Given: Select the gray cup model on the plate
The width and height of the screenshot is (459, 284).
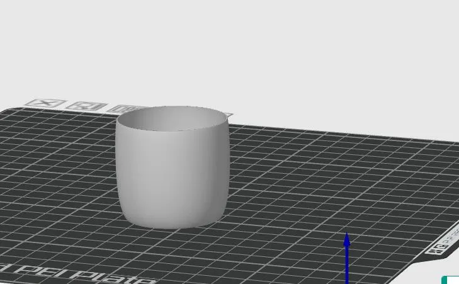Looking at the screenshot, I should pyautogui.click(x=172, y=167).
